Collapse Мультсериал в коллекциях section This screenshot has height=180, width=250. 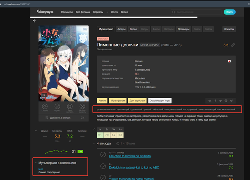pos(36,163)
